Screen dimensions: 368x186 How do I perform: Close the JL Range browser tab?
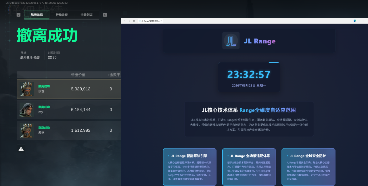tap(161, 21)
